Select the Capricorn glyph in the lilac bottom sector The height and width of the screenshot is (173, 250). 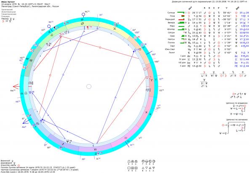click(95, 149)
